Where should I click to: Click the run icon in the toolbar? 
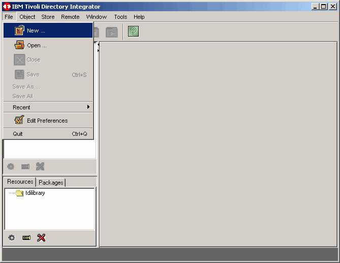pos(111,32)
